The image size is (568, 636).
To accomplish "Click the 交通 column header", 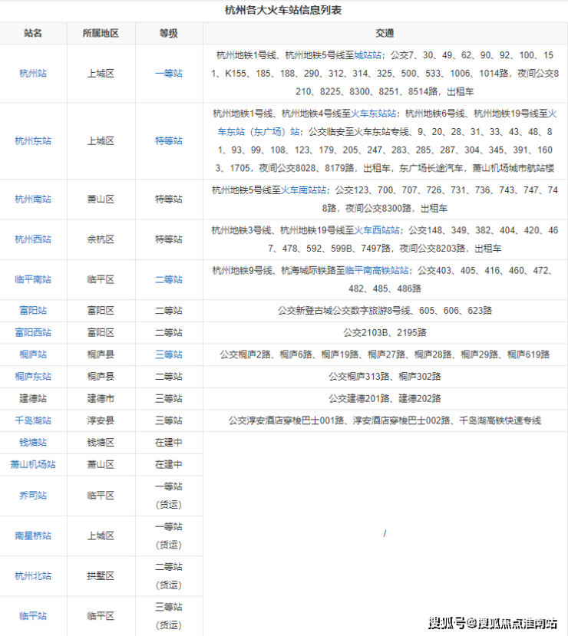I will coord(385,34).
